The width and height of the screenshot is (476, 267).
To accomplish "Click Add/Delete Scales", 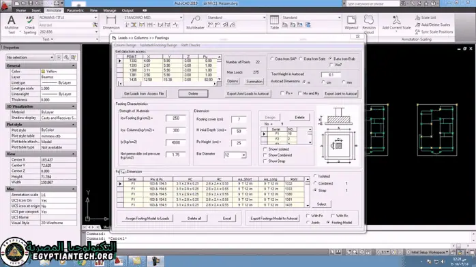I will pyautogui.click(x=432, y=25).
